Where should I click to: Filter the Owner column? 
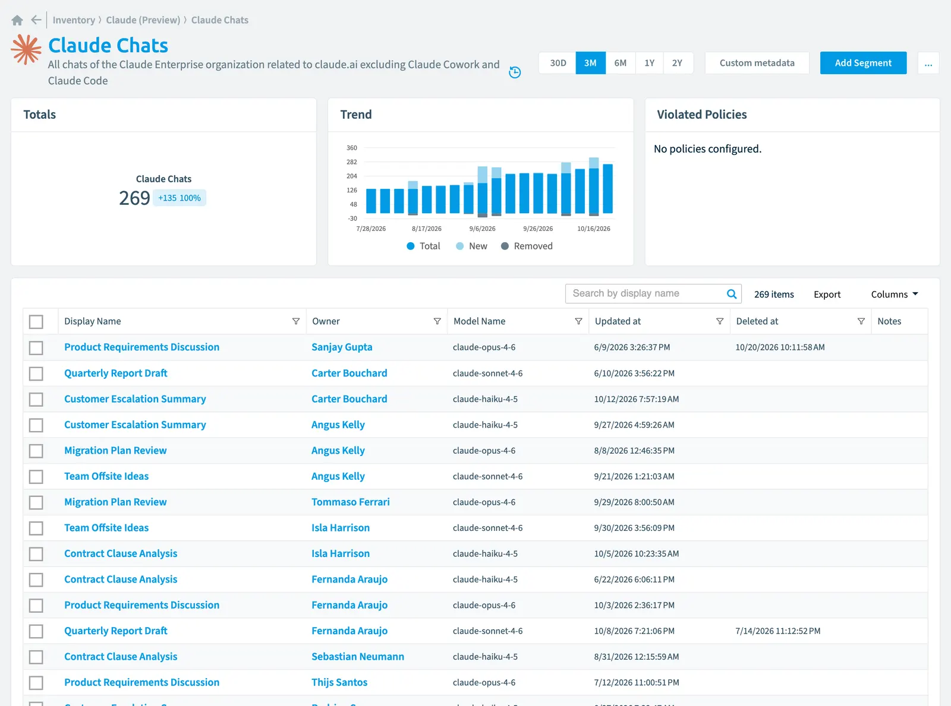click(x=437, y=321)
